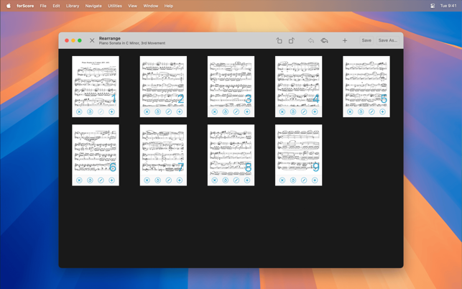Viewport: 462px width, 289px height.
Task: Open the Navigate menu
Action: [x=93, y=6]
